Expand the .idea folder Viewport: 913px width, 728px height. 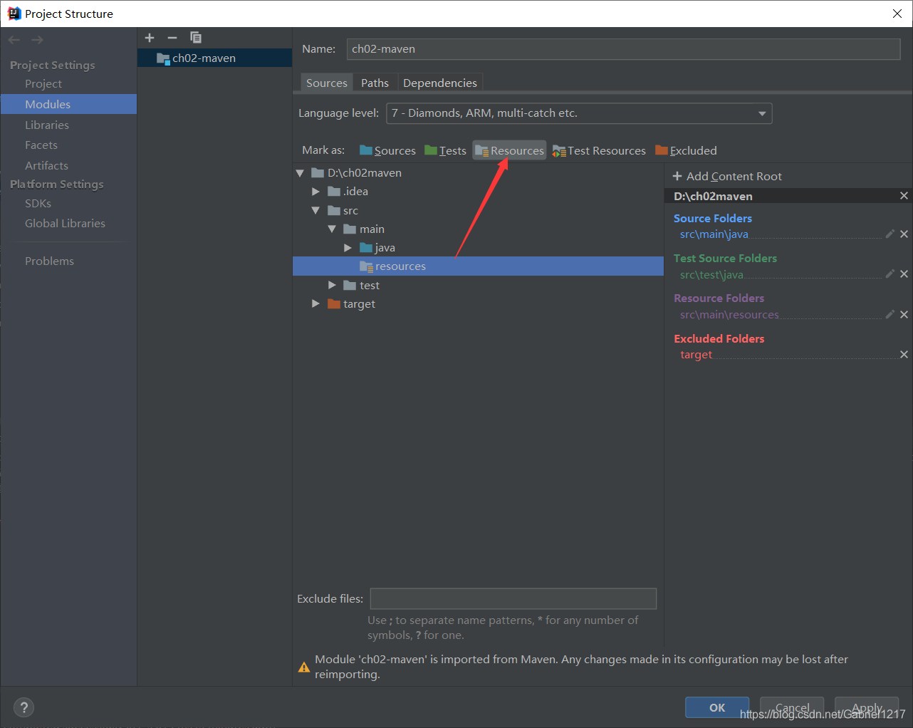pyautogui.click(x=315, y=192)
